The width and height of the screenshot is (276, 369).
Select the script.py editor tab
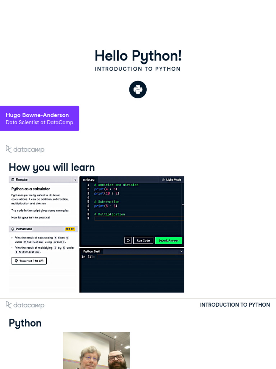[x=88, y=179]
